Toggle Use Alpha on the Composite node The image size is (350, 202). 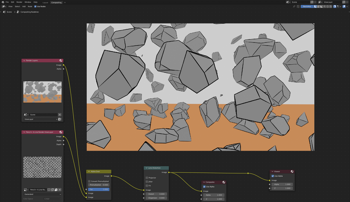pyautogui.click(x=204, y=187)
